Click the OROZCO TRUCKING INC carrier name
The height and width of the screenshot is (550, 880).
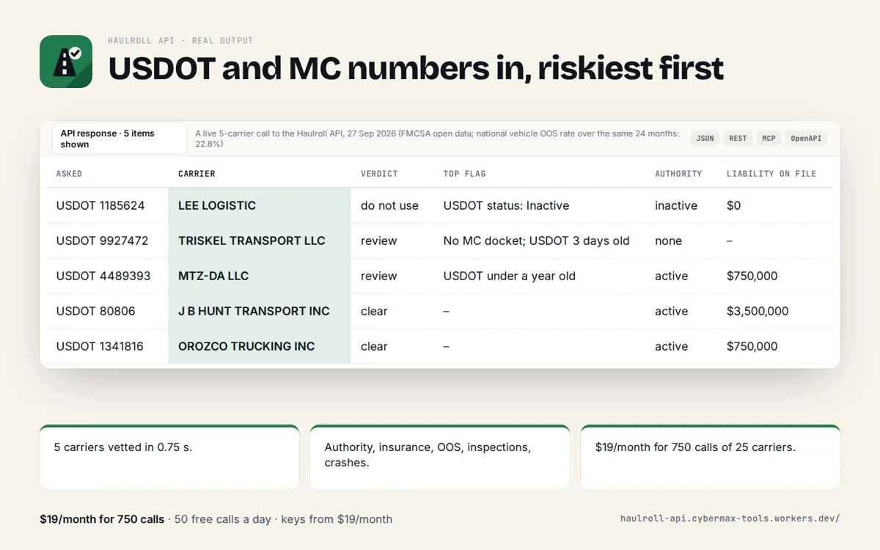tap(246, 346)
